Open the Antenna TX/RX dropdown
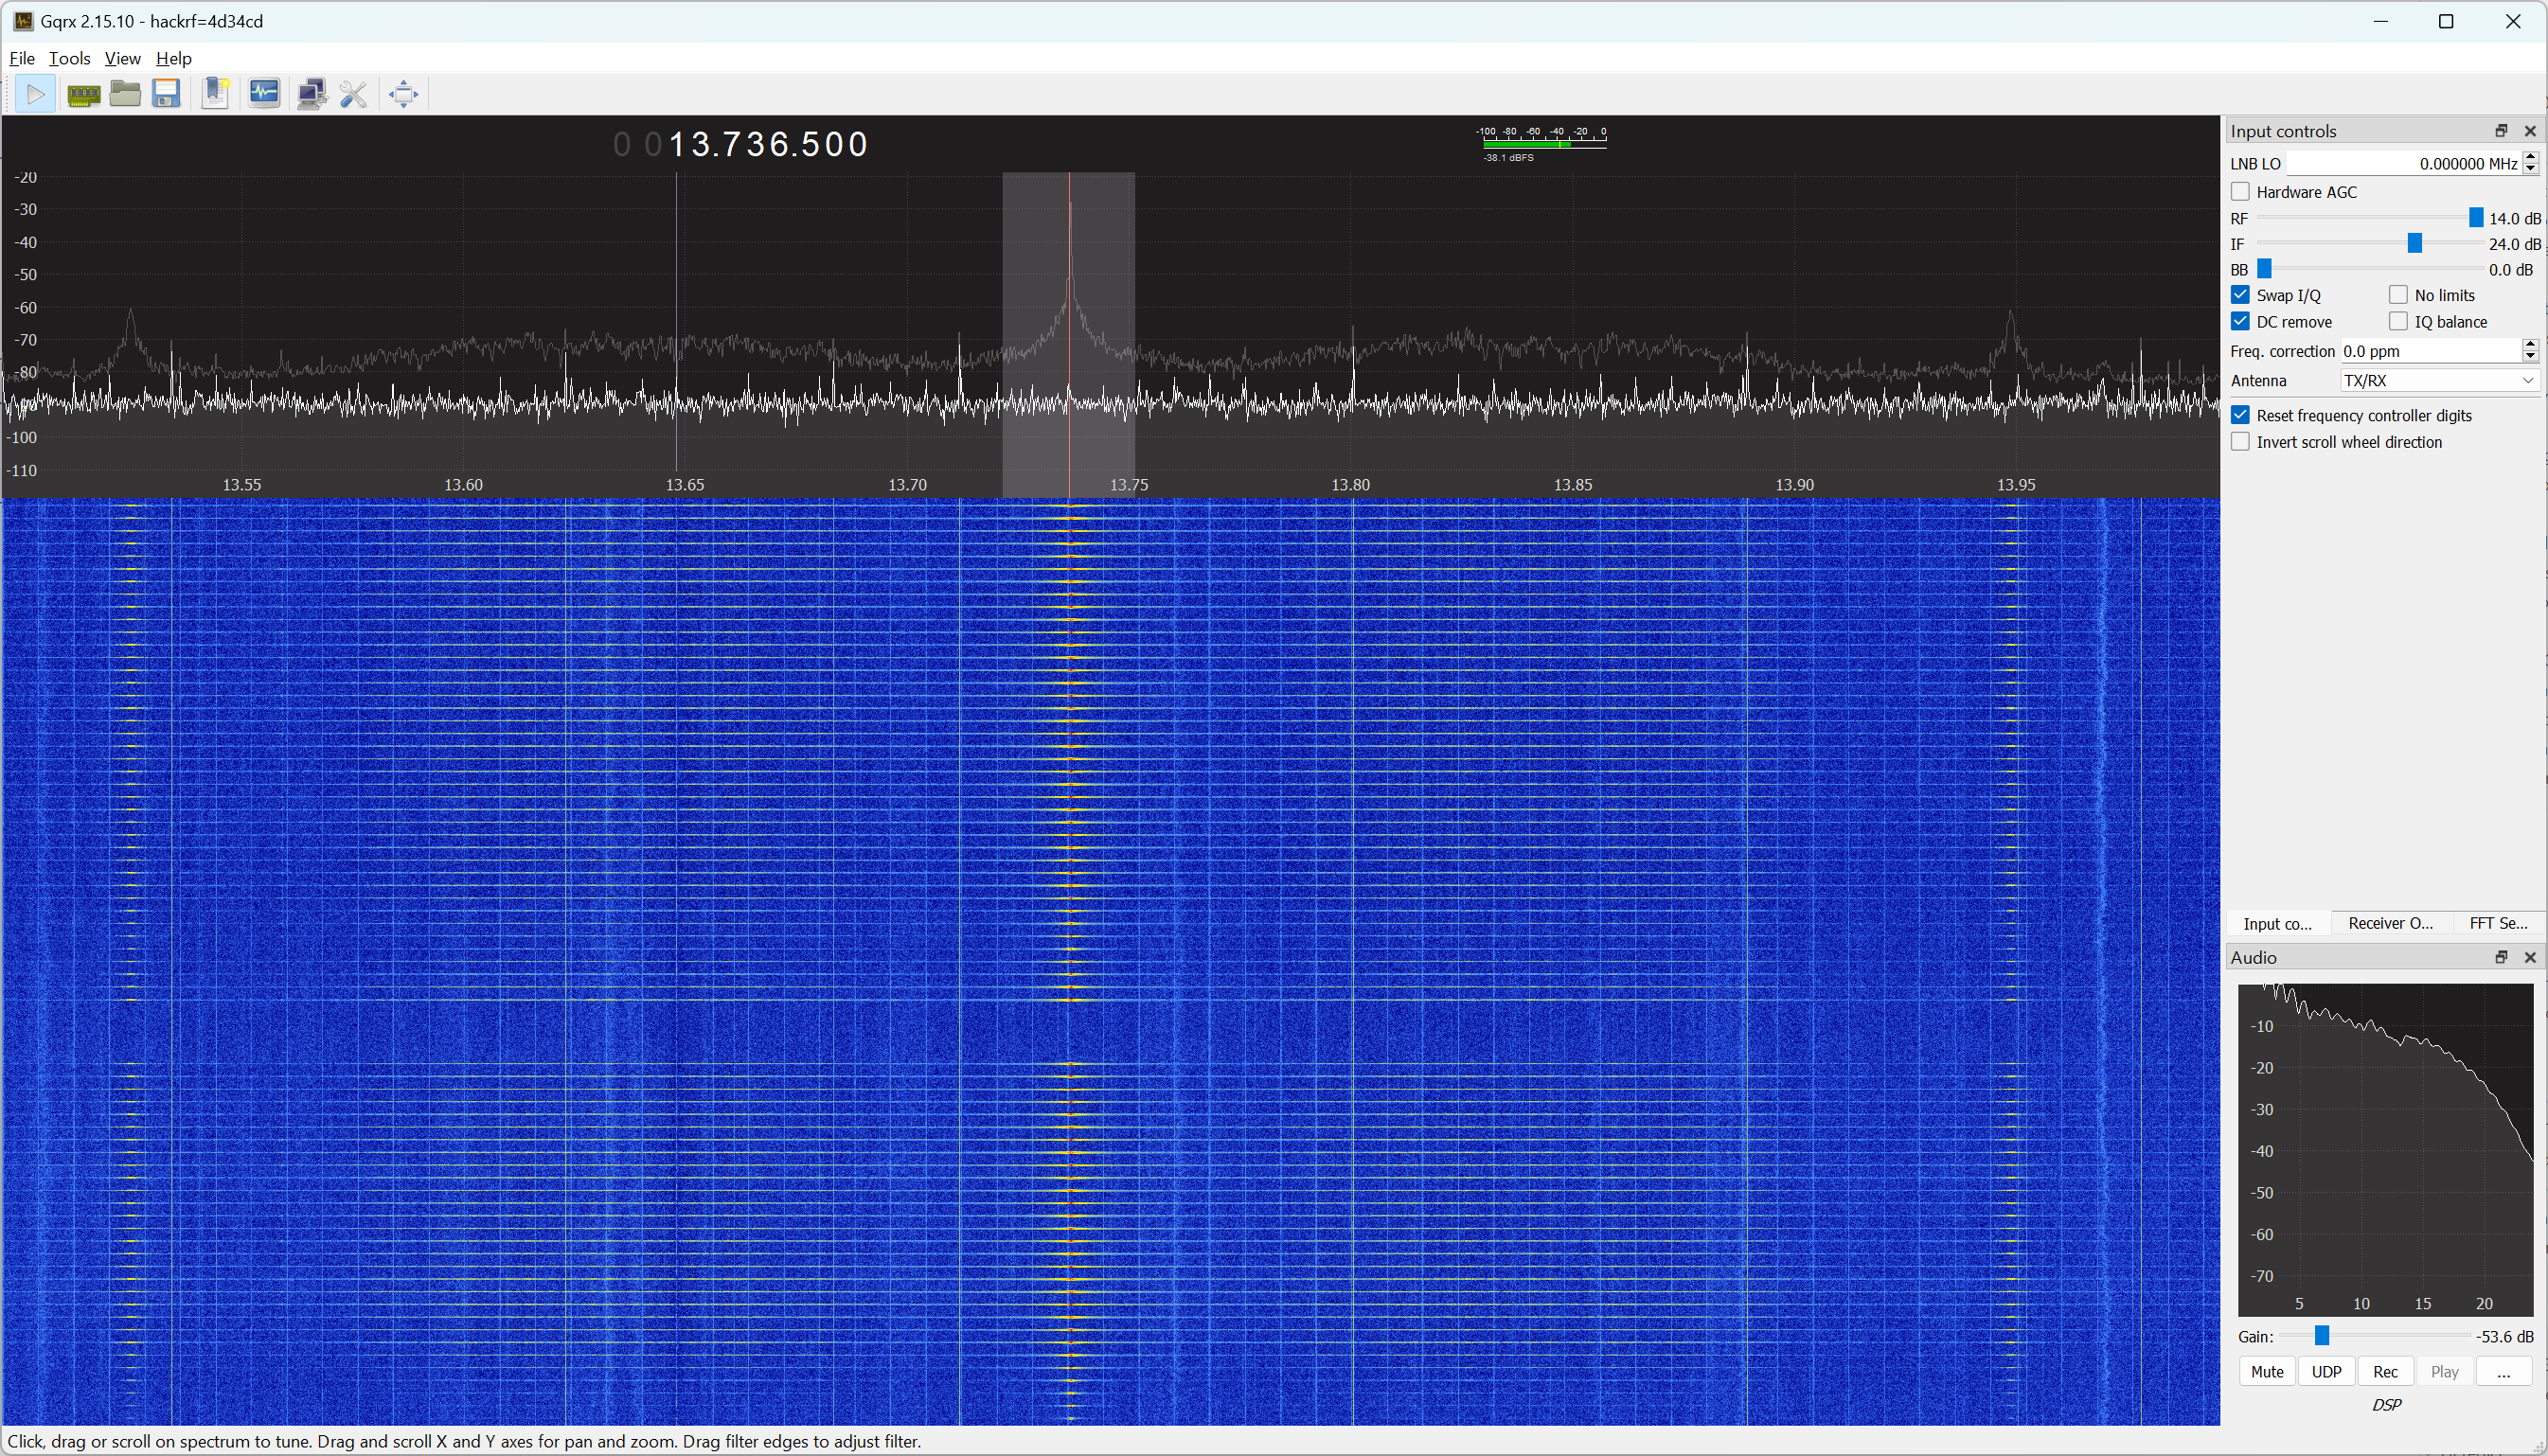The height and width of the screenshot is (1456, 2548). click(x=2439, y=381)
